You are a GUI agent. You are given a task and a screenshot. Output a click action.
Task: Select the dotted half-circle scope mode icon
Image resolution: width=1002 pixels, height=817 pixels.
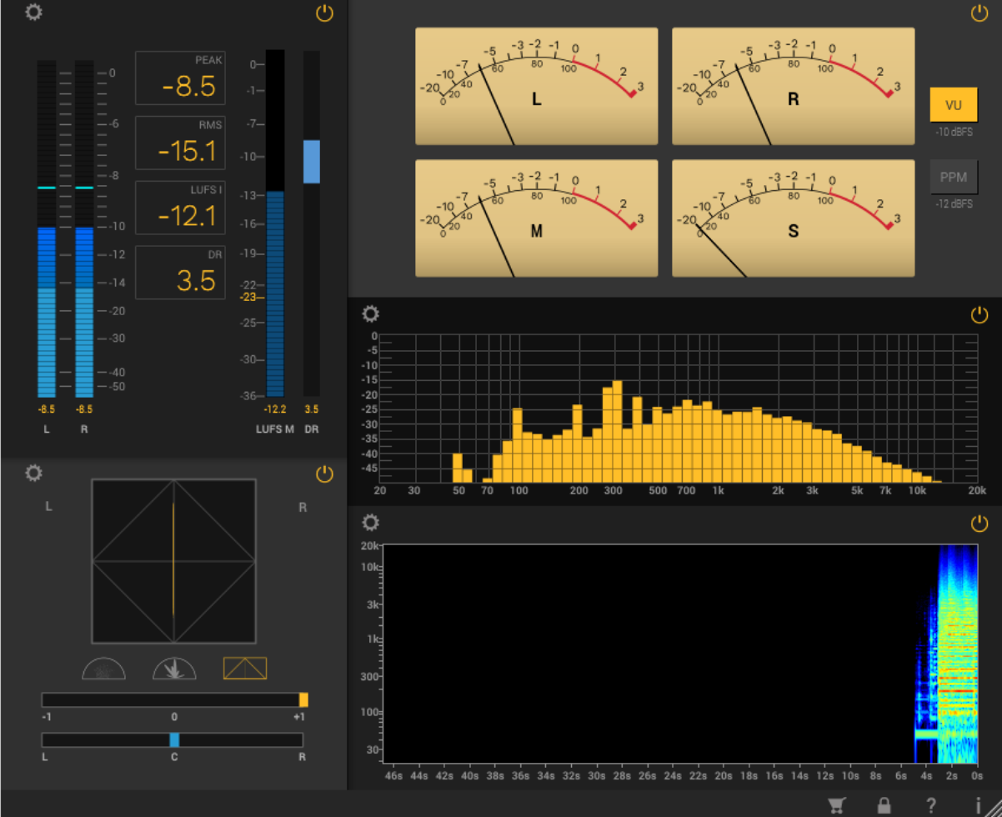(x=104, y=668)
